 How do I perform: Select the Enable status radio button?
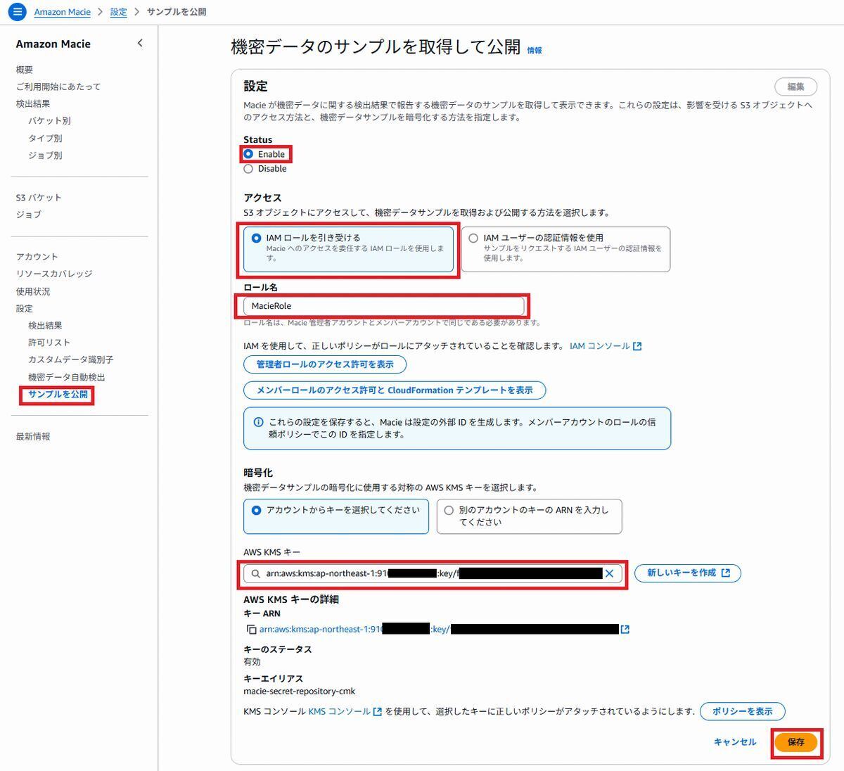(248, 154)
